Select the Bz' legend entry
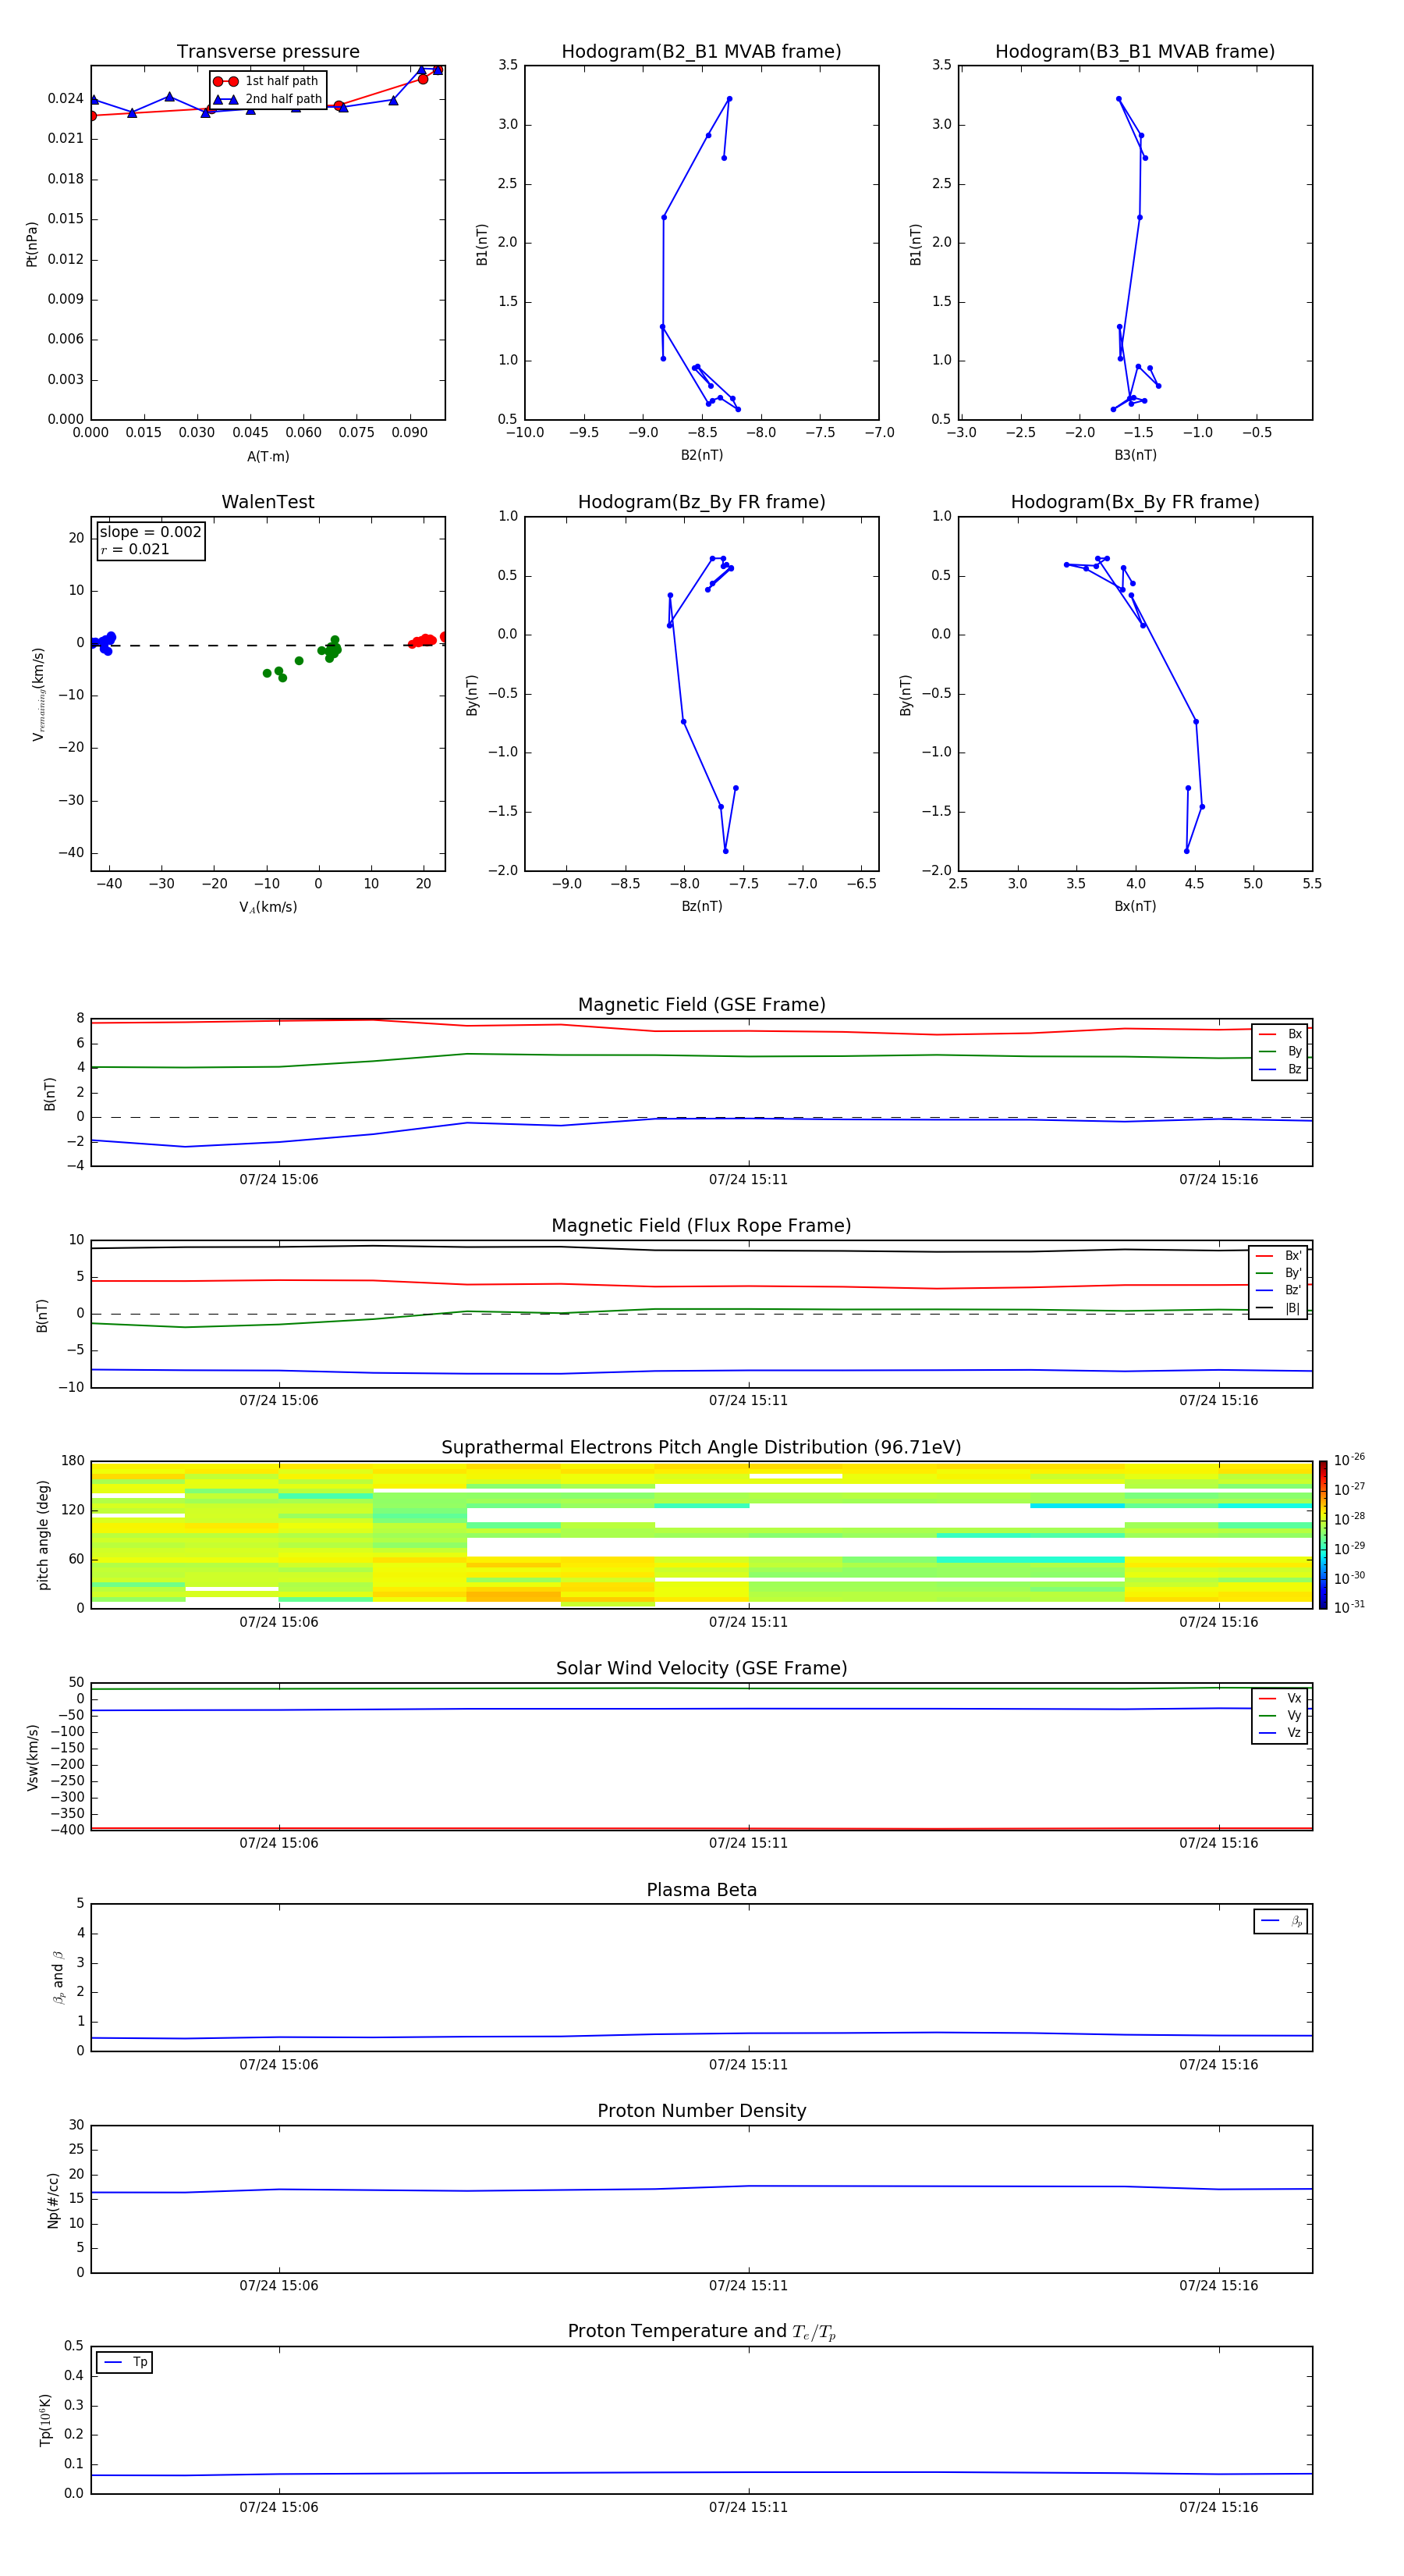This screenshot has height=2576, width=1404. click(1279, 1290)
